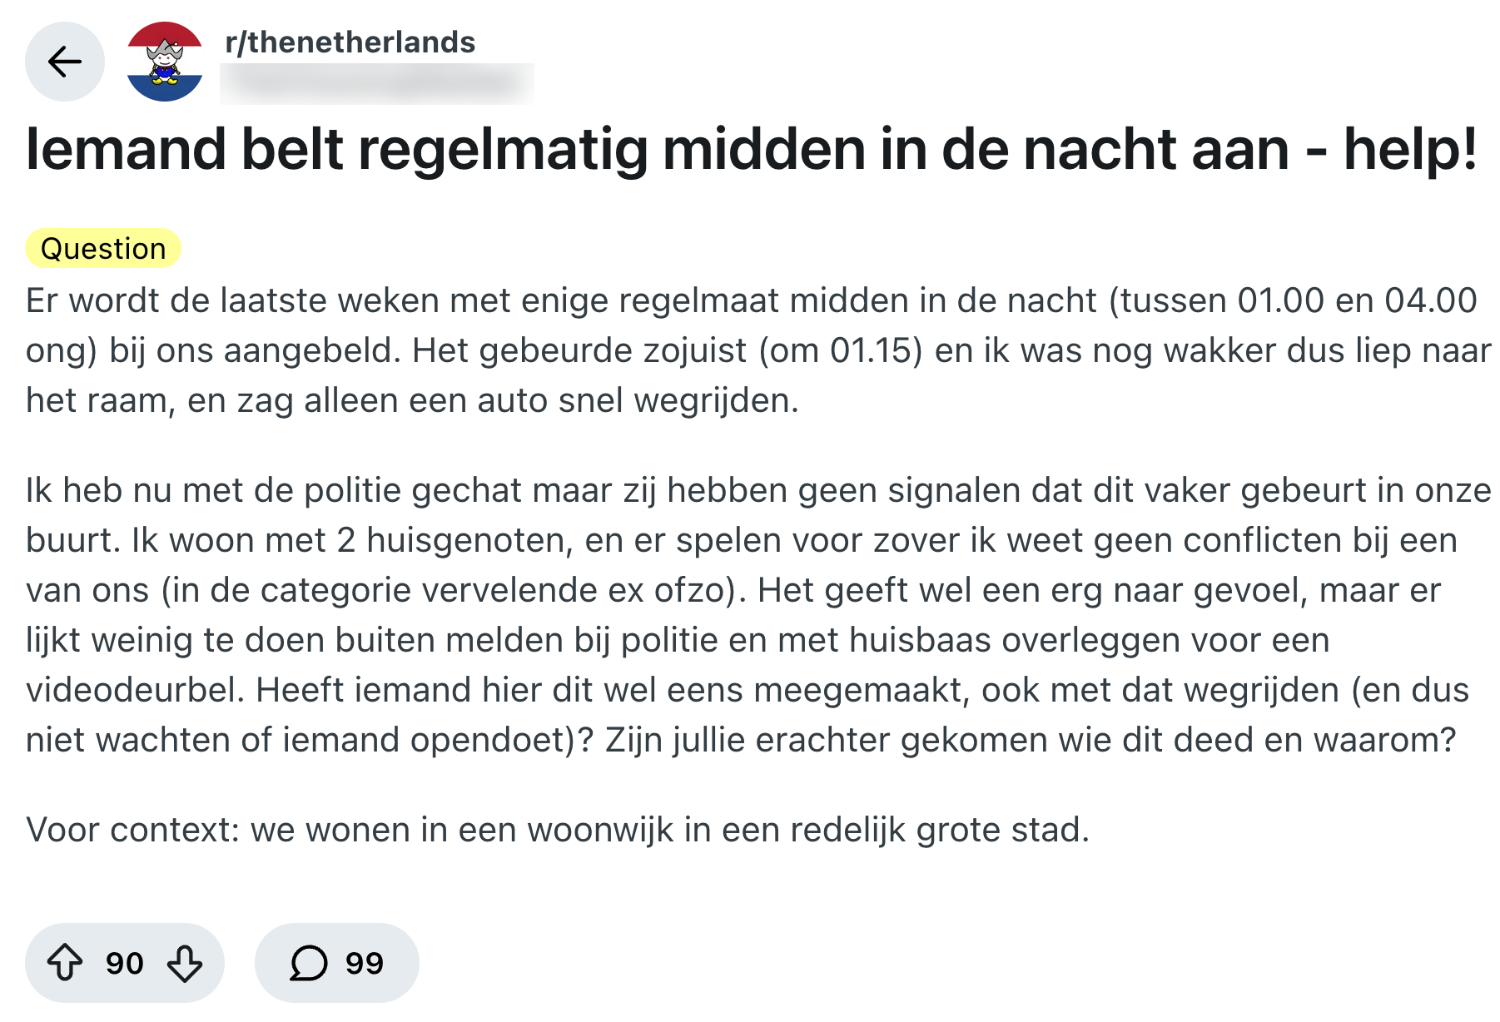Click the comment speech bubble icon

(x=308, y=963)
